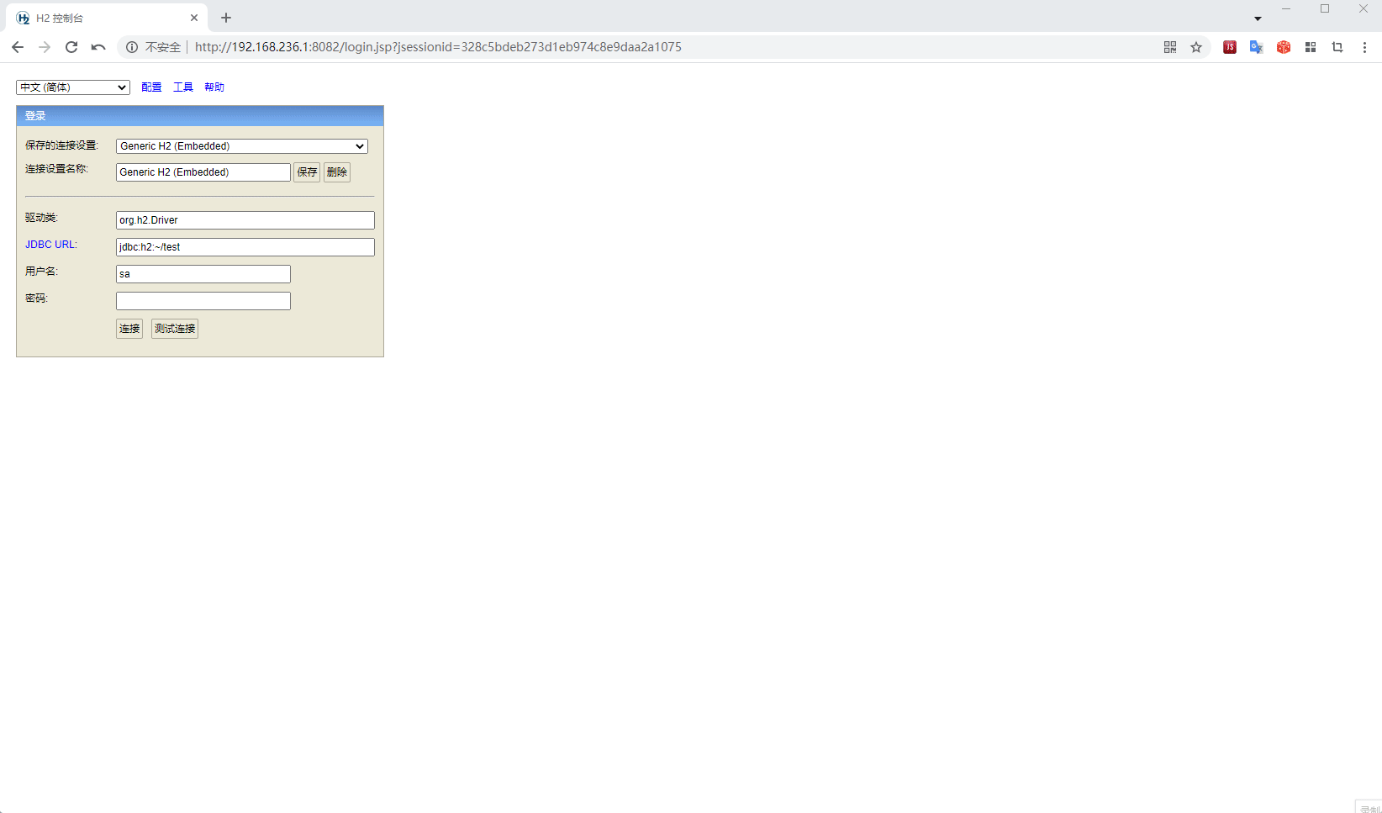Open the tab search dropdown arrow
The width and height of the screenshot is (1382, 813).
(x=1258, y=18)
